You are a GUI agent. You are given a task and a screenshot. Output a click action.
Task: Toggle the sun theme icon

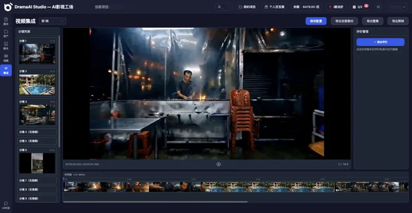pos(378,7)
